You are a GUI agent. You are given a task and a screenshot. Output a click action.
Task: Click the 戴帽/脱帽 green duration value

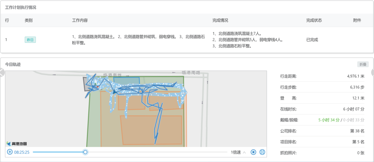click(329, 120)
